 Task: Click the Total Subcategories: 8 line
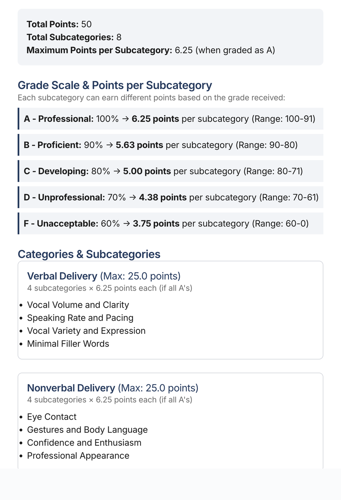(74, 37)
